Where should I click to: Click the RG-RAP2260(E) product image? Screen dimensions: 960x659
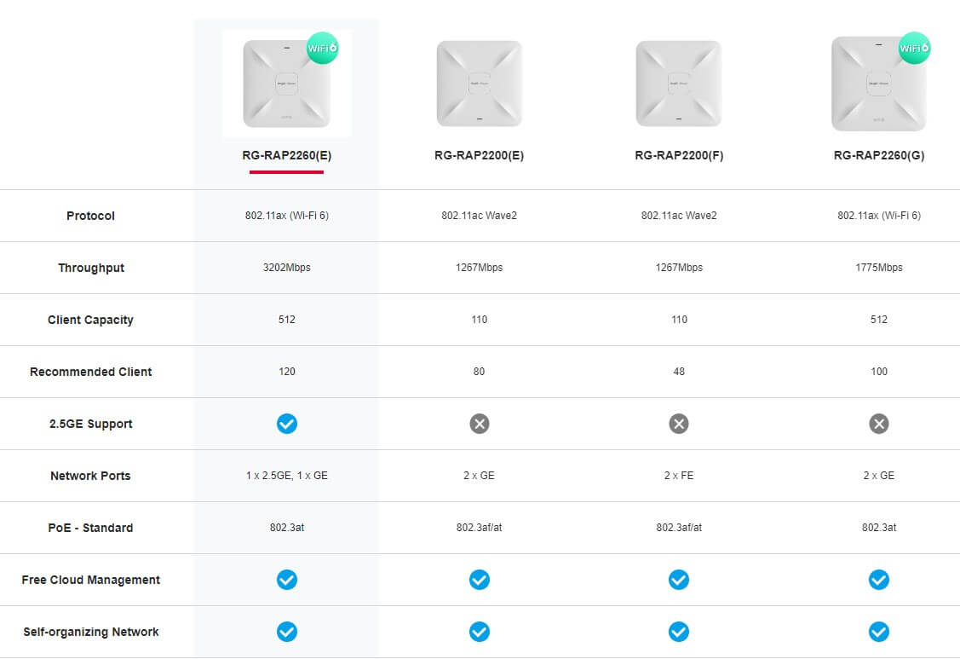pyautogui.click(x=286, y=84)
